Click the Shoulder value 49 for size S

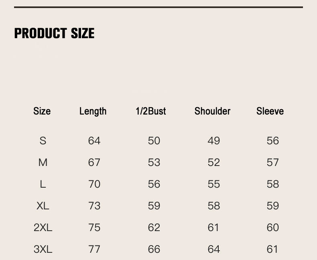click(214, 141)
